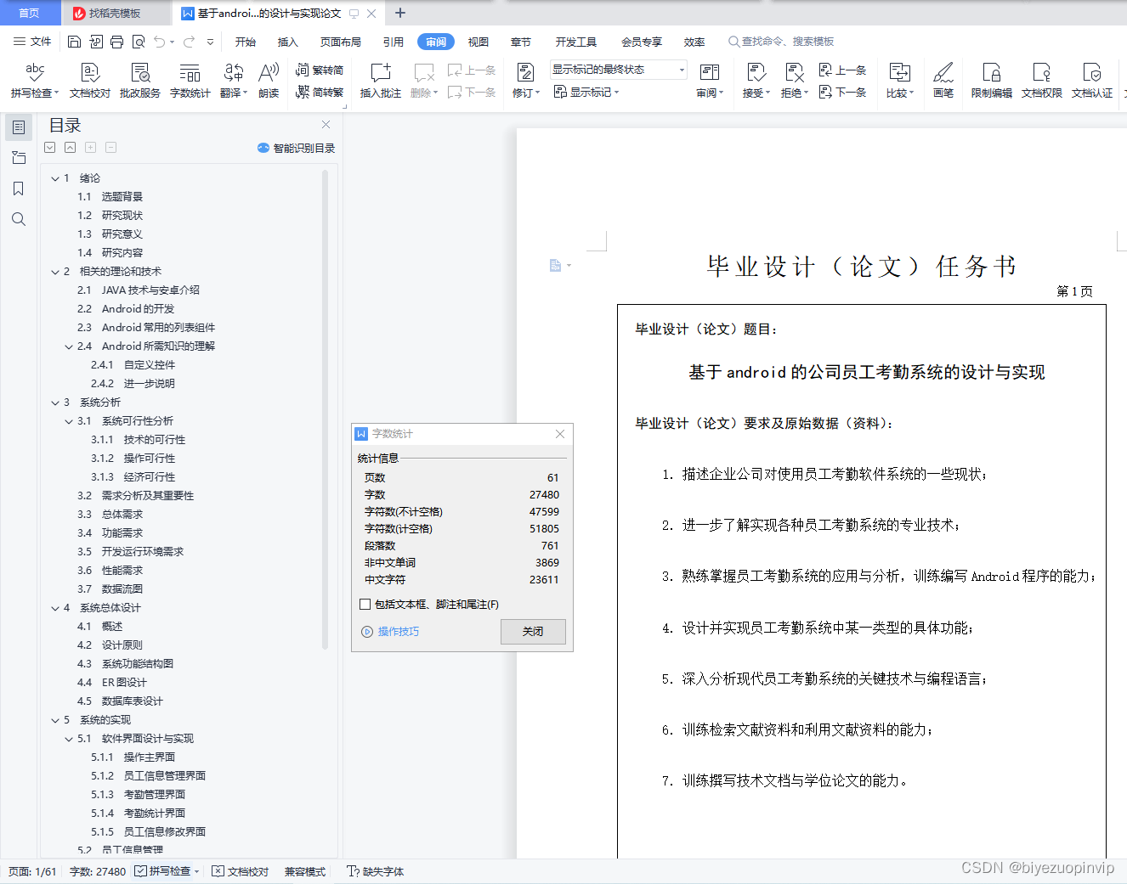1127x884 pixels.
Task: Go to the 首页 home tab
Action: coord(30,13)
